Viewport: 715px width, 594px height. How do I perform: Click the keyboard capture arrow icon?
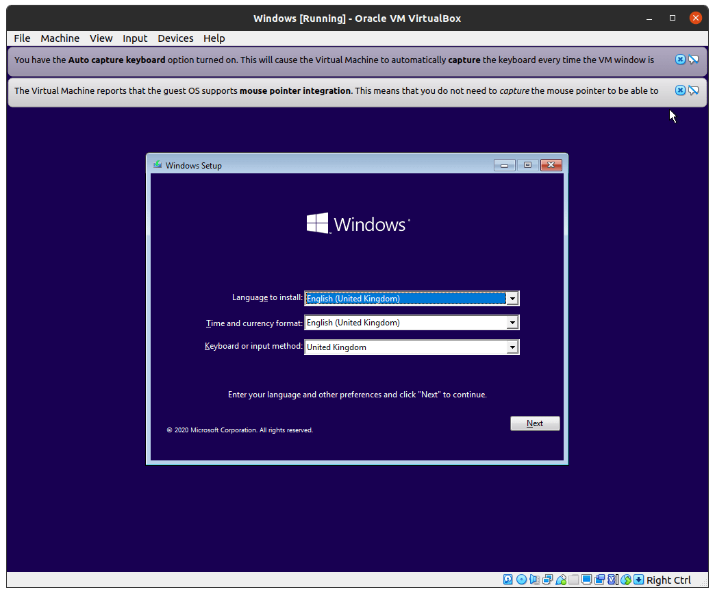click(639, 580)
